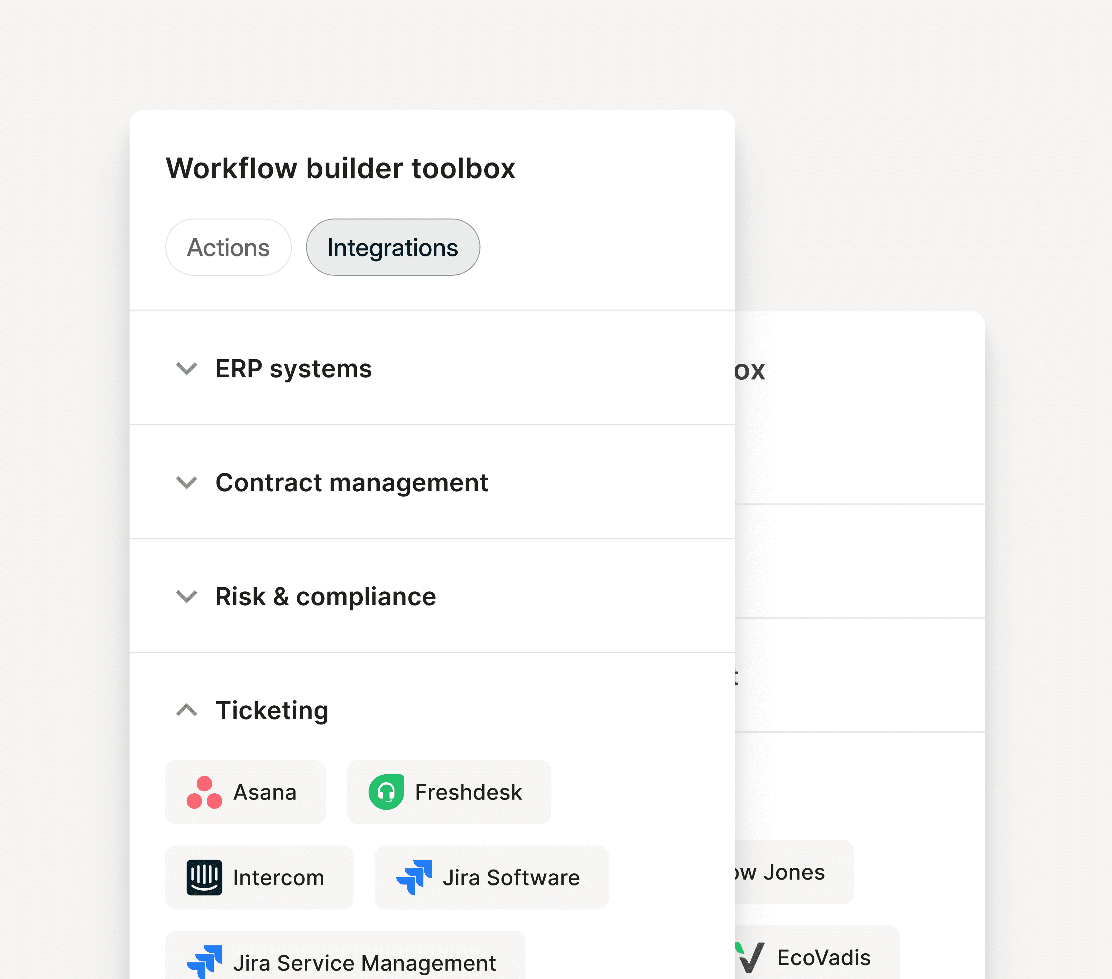
Task: Click the Dow Jones chip in the back panel
Action: click(x=794, y=872)
